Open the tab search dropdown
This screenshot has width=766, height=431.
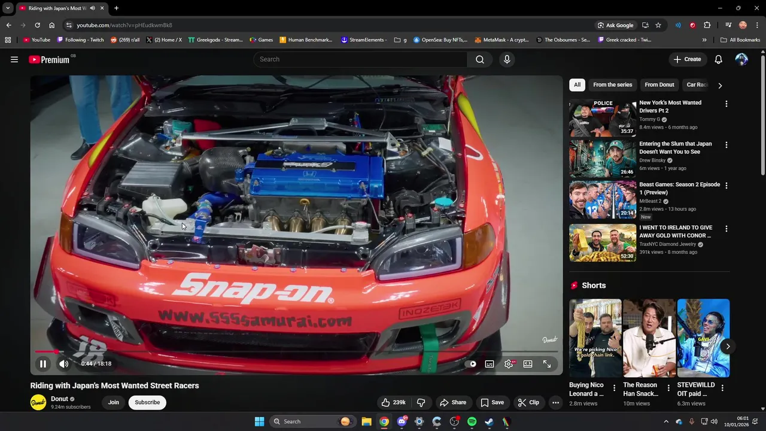[8, 8]
